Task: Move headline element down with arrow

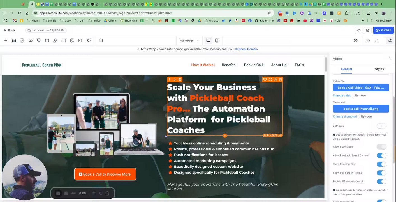Action: pos(175,79)
